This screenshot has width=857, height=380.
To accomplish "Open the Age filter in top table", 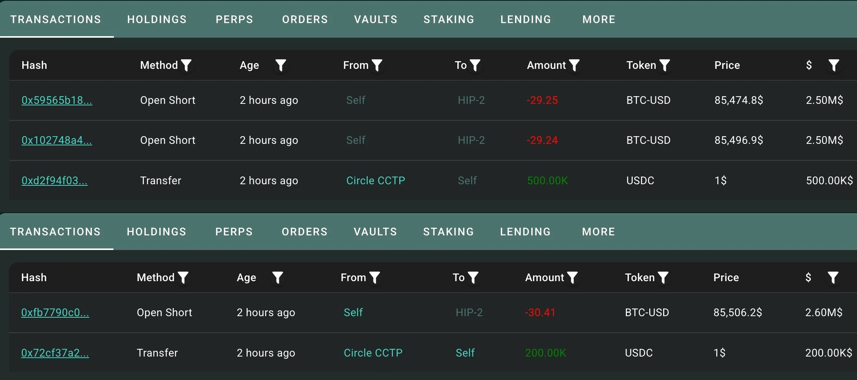I will [x=281, y=65].
